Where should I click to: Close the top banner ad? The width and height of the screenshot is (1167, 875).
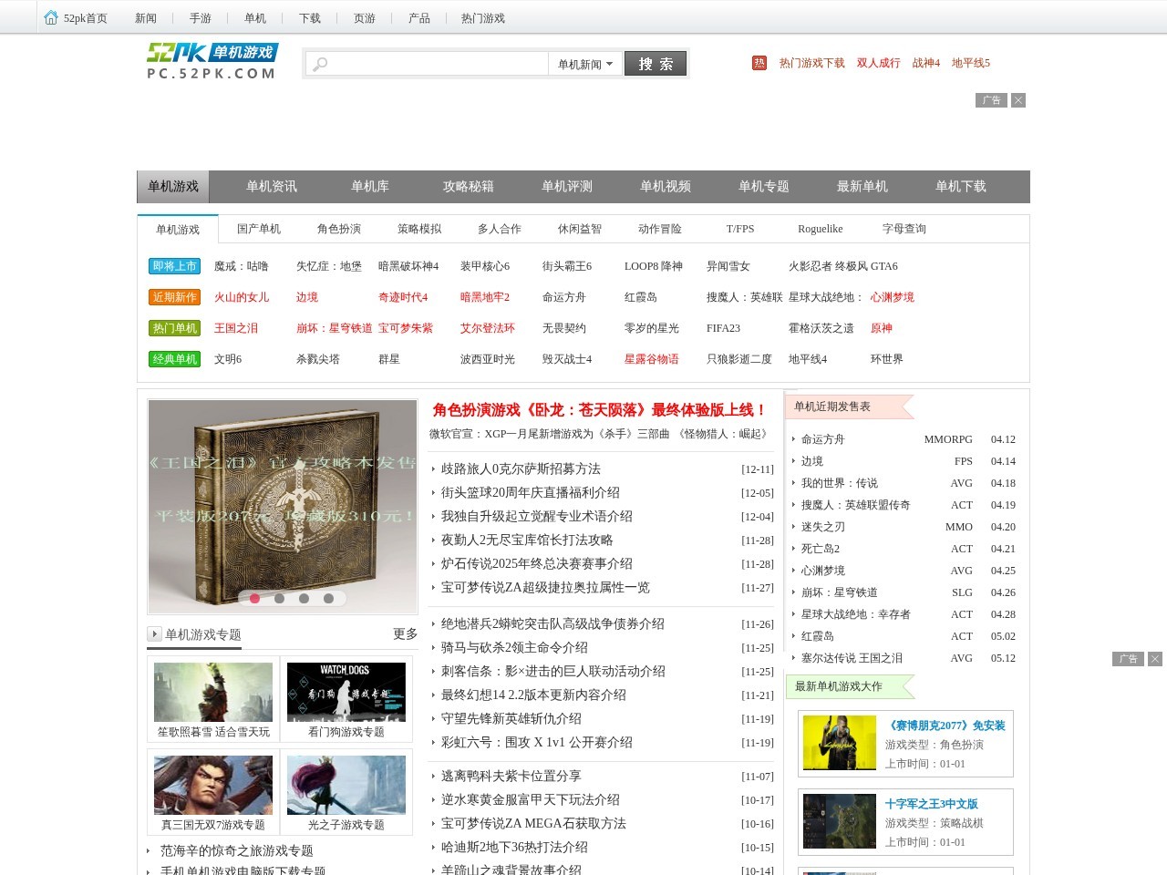click(x=1018, y=100)
